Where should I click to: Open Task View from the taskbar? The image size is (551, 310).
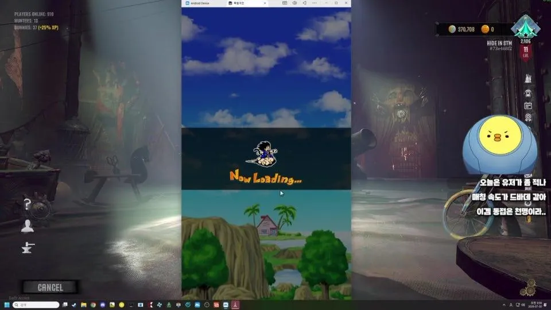pyautogui.click(x=65, y=305)
